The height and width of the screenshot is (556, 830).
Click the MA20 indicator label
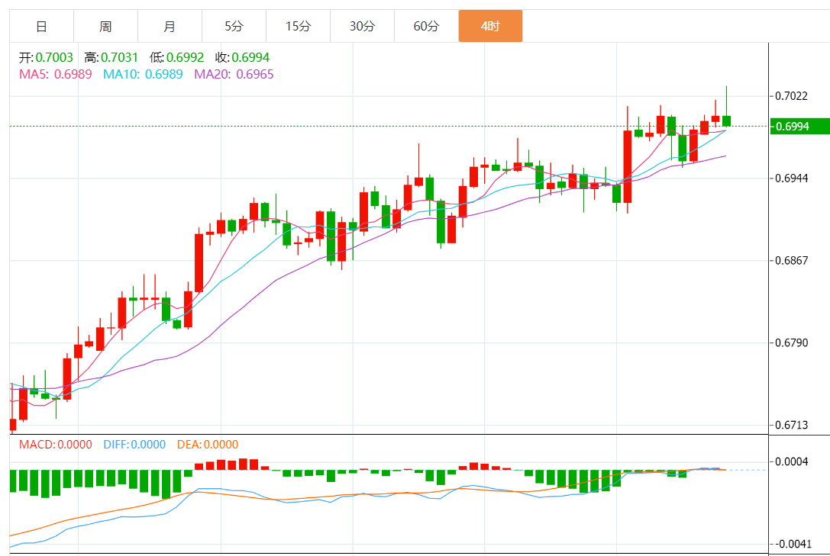(234, 74)
